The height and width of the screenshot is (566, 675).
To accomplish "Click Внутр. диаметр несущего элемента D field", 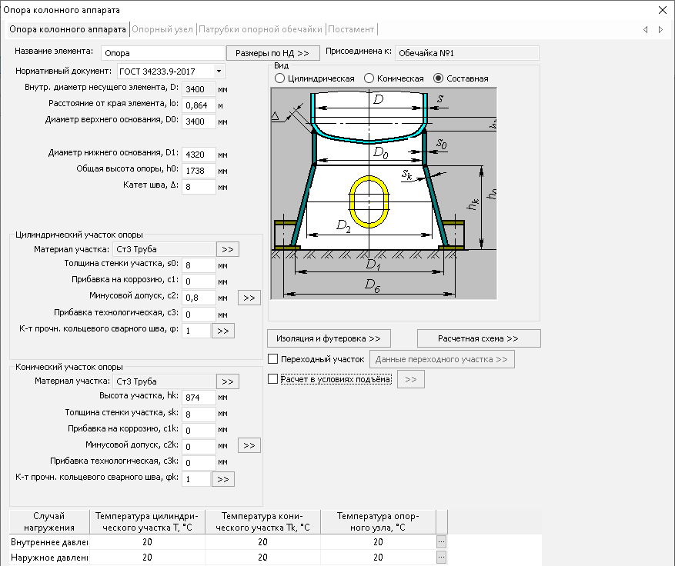I will click(199, 89).
